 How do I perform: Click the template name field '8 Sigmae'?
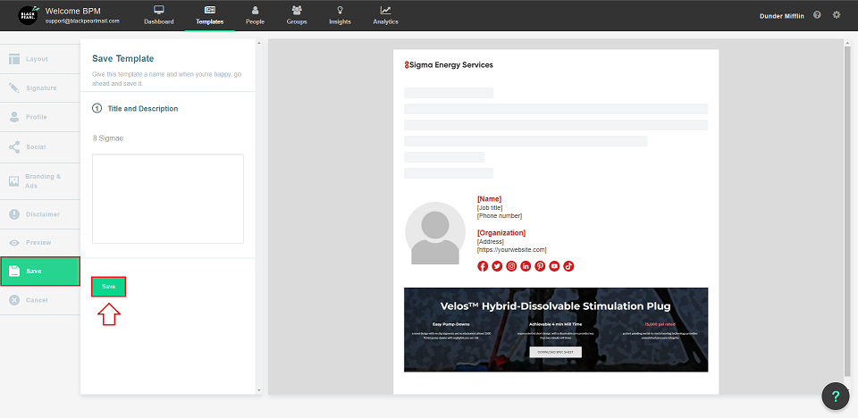(167, 138)
